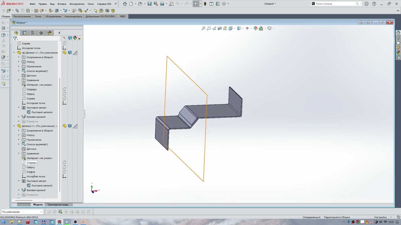The height and width of the screenshot is (225, 401).
Task: Open the ConfigurationManager tab icon
Action: pos(33,33)
